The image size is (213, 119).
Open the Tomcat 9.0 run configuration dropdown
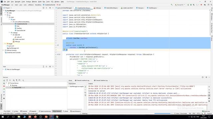pos(180,5)
